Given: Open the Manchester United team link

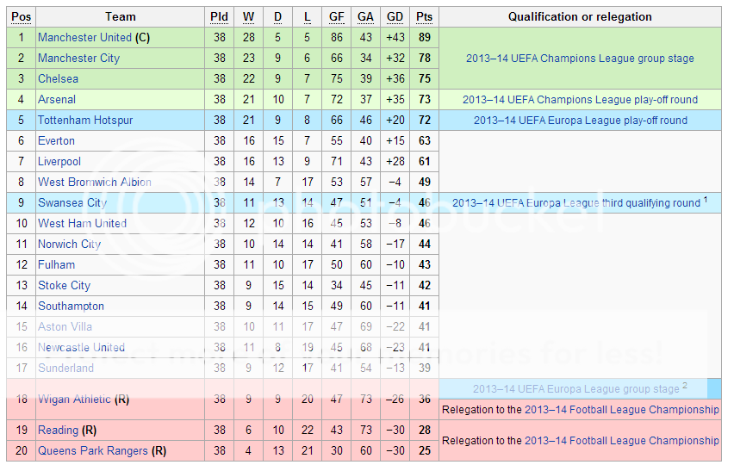Looking at the screenshot, I should pos(84,38).
